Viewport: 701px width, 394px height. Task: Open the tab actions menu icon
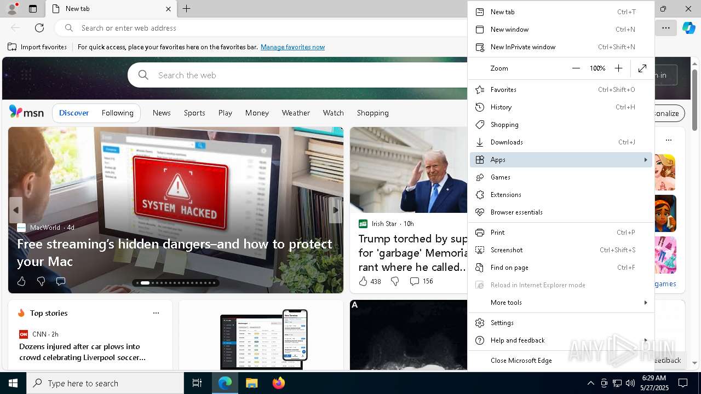pyautogui.click(x=32, y=9)
